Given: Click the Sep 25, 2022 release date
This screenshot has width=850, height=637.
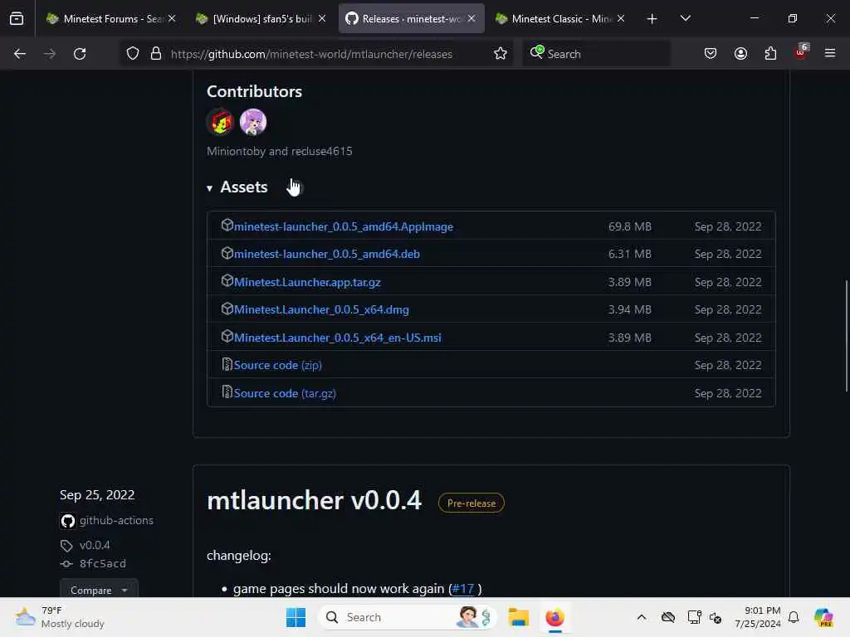Looking at the screenshot, I should (97, 495).
